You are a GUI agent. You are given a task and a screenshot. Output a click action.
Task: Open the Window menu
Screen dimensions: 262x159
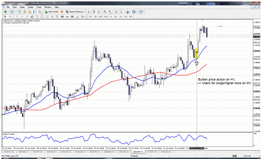click(48, 7)
